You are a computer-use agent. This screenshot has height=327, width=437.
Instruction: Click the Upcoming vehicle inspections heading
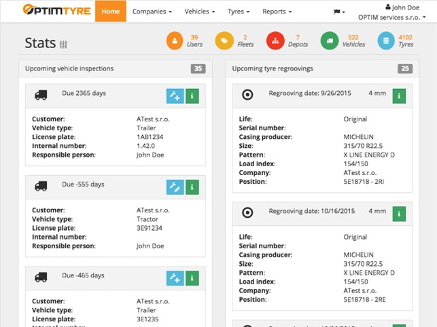coord(69,69)
